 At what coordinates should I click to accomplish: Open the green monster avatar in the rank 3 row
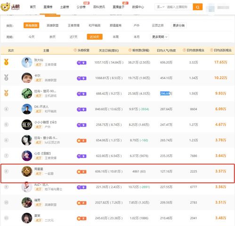[27, 93]
